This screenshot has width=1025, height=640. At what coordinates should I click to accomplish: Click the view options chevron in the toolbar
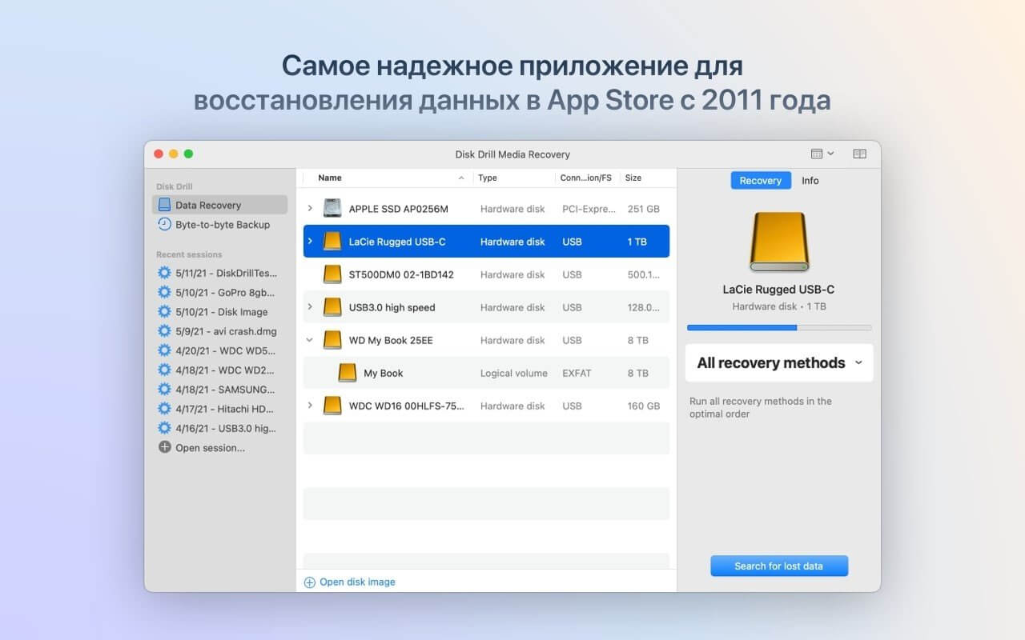coord(829,153)
